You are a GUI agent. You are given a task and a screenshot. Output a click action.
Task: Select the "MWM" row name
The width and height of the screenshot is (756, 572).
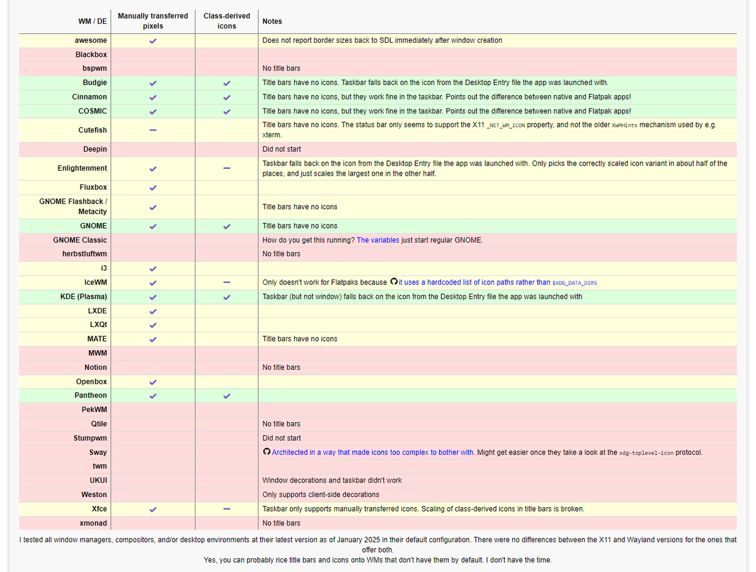tap(98, 353)
